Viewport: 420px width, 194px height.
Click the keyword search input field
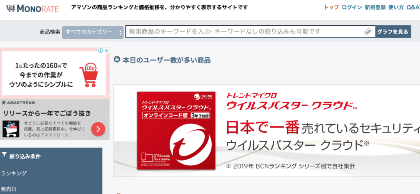[250, 32]
